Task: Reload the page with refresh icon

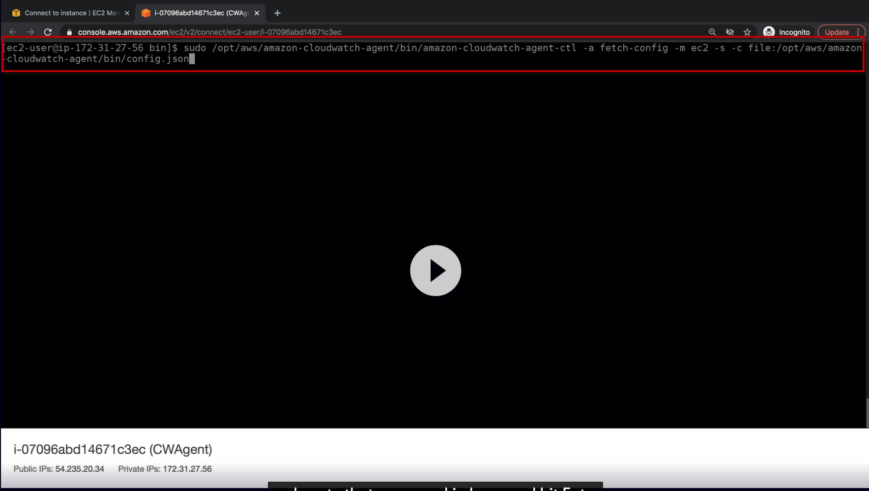Action: click(x=48, y=32)
